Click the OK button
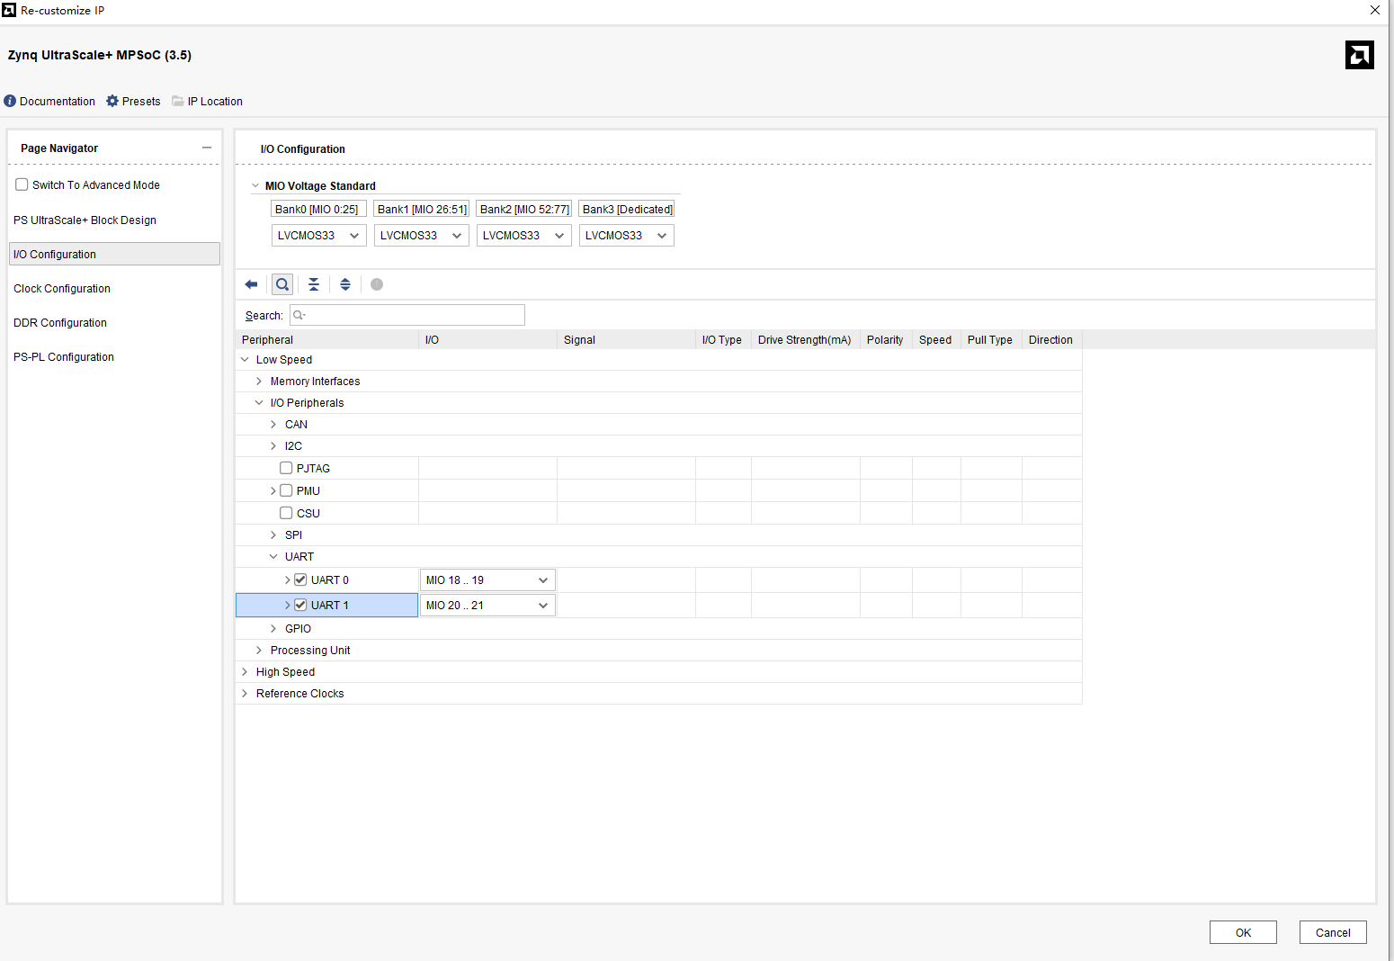The image size is (1394, 961). [x=1243, y=932]
